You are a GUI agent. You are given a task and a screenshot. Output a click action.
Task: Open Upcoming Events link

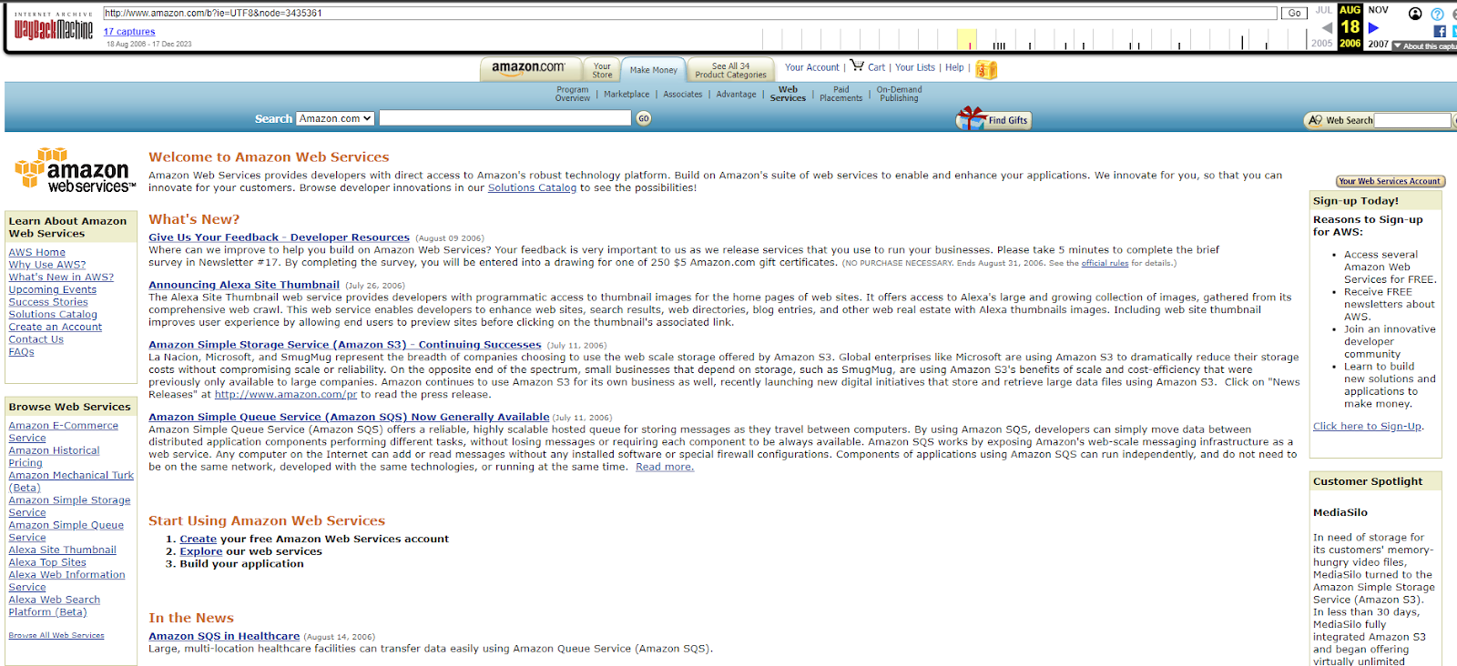click(x=53, y=289)
